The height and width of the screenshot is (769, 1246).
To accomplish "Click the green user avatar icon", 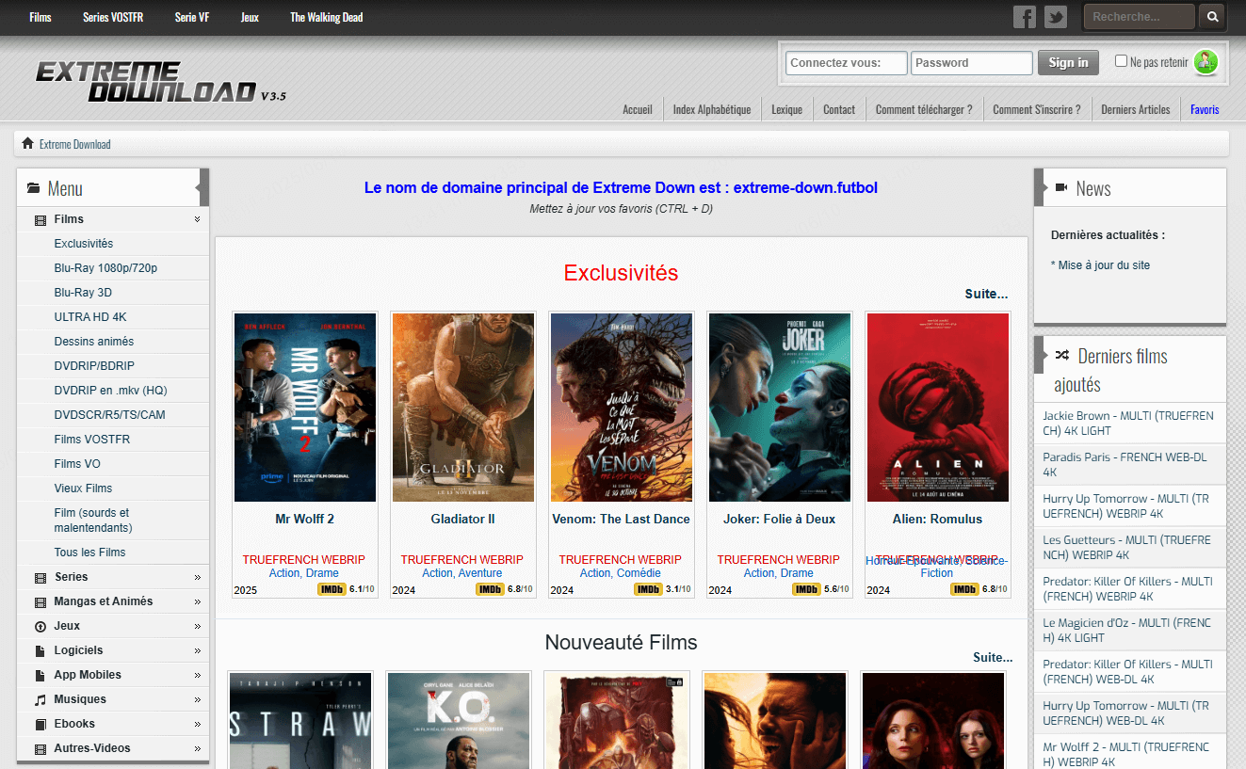I will (x=1206, y=62).
